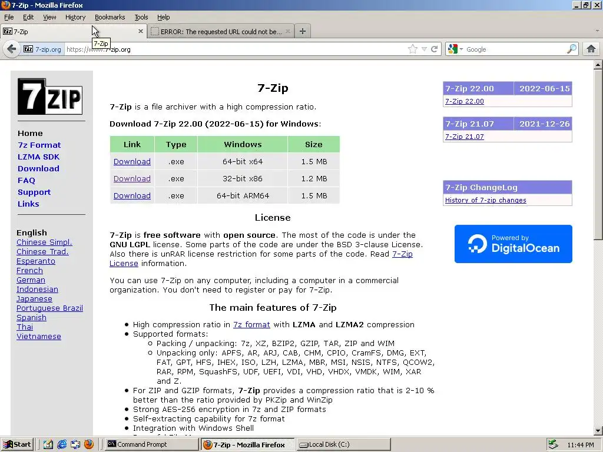The width and height of the screenshot is (603, 452).
Task: Open the LZMA SDK sidebar link
Action: pos(38,157)
